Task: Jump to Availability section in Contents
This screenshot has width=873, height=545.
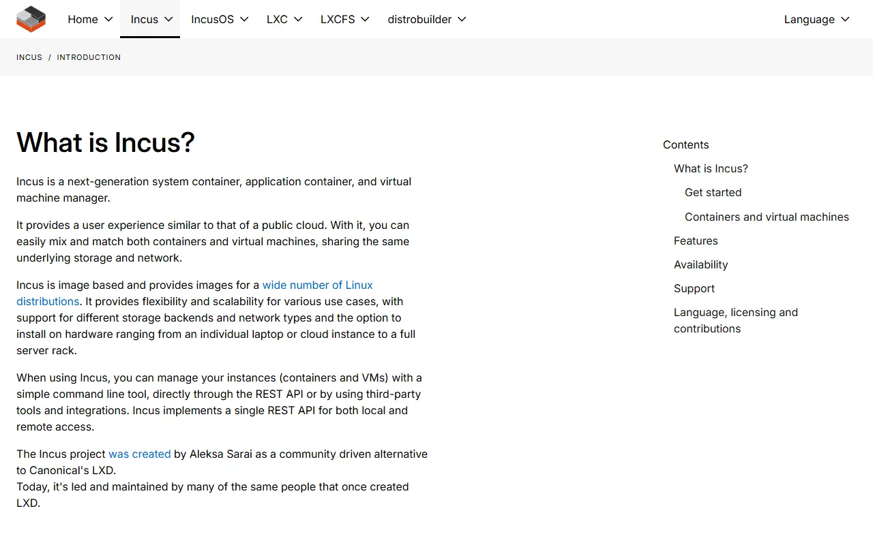Action: [700, 264]
